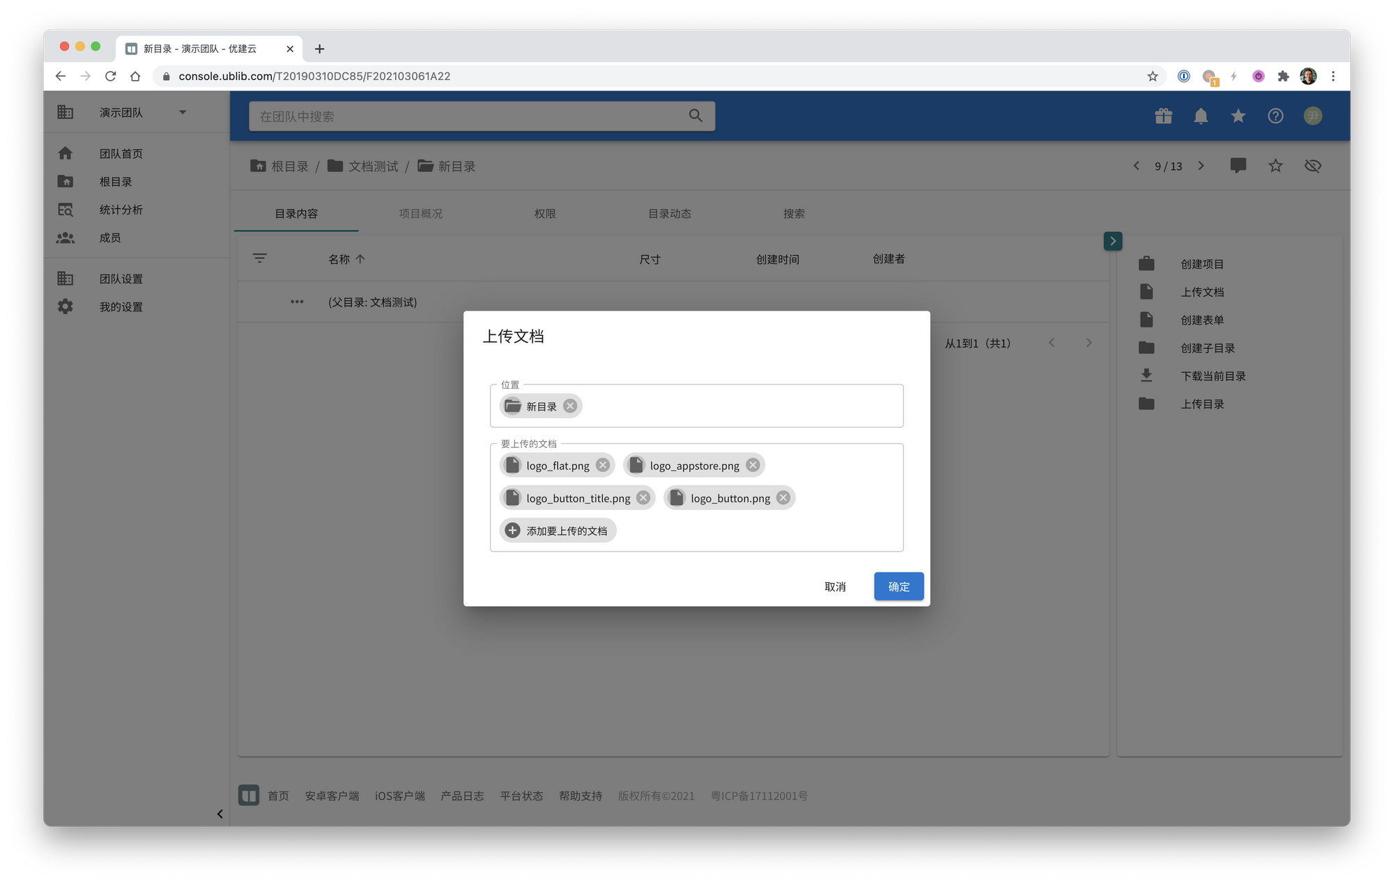Remove logo_button_title.png from the upload list

pyautogui.click(x=643, y=498)
